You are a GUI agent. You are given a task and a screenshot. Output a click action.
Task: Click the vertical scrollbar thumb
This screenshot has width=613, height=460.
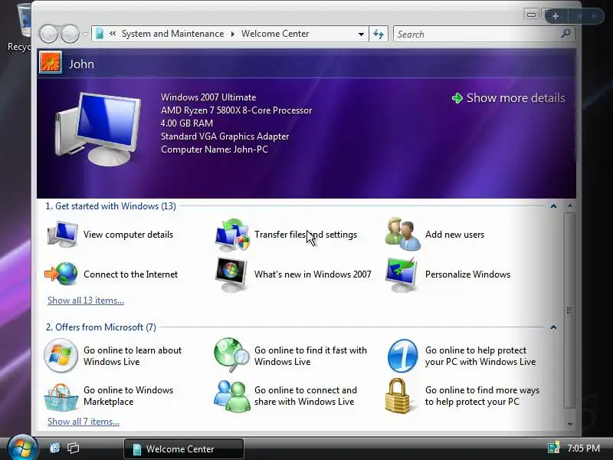(x=570, y=310)
